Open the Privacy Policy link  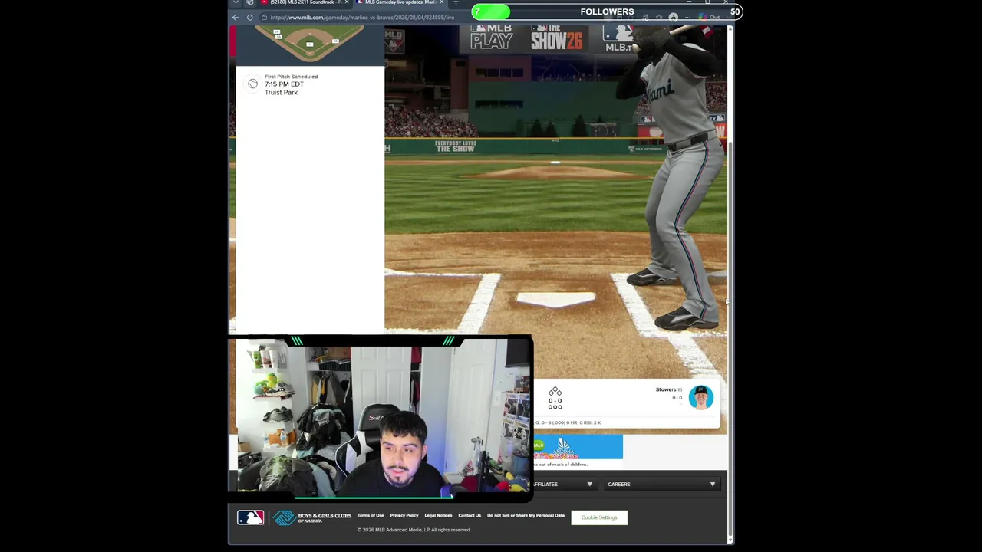[404, 516]
